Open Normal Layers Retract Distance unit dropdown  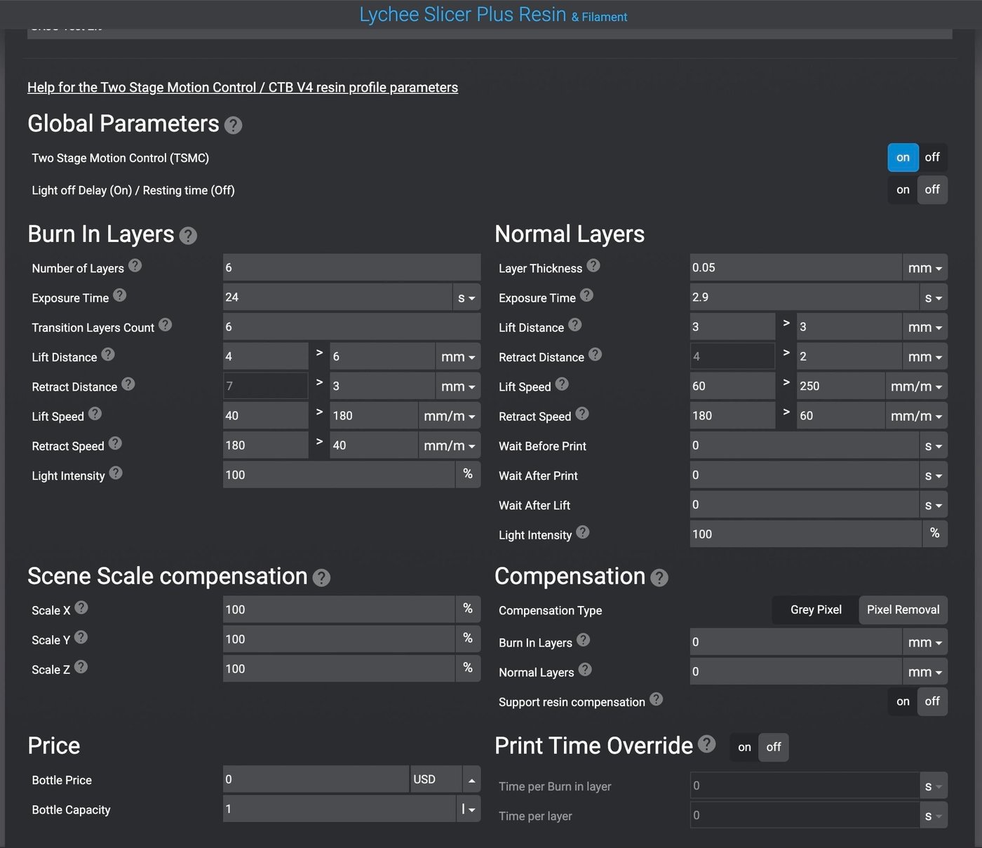point(925,356)
